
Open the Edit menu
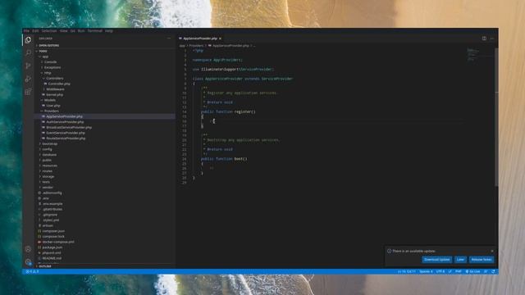pos(35,31)
